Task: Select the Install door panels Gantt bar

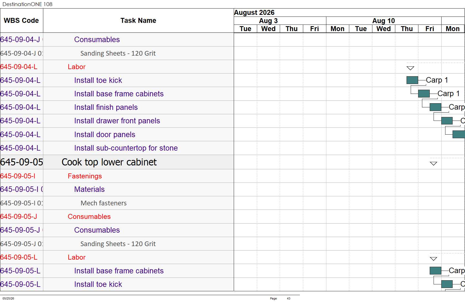Action: coord(459,134)
